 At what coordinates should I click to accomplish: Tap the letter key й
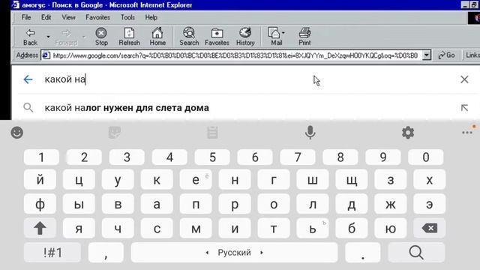40,179
